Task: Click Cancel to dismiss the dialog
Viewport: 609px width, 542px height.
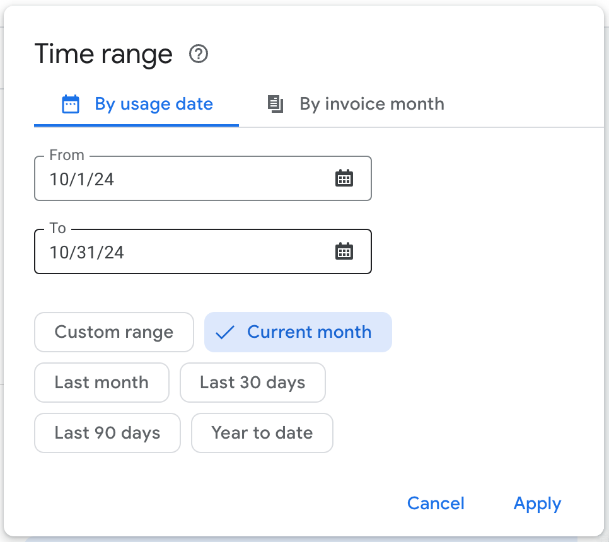Action: click(x=436, y=503)
